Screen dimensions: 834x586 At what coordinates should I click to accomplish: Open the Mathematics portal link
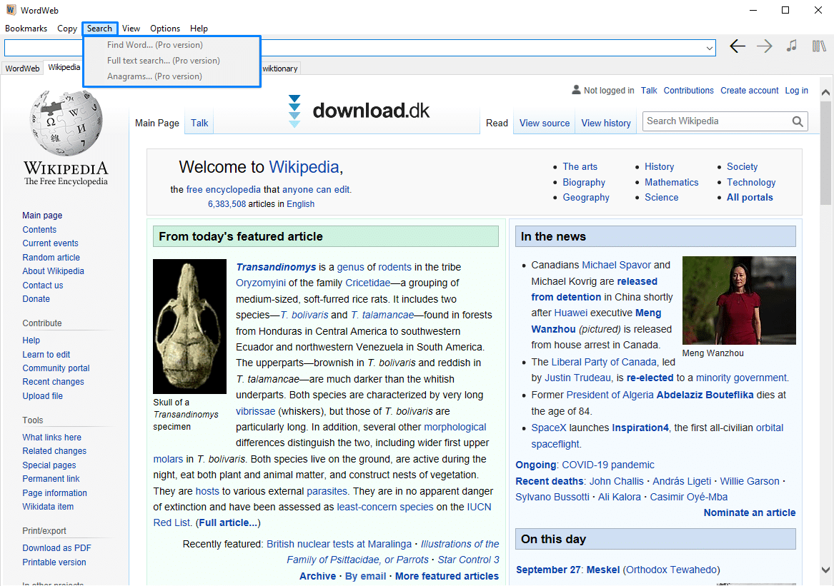click(x=671, y=182)
